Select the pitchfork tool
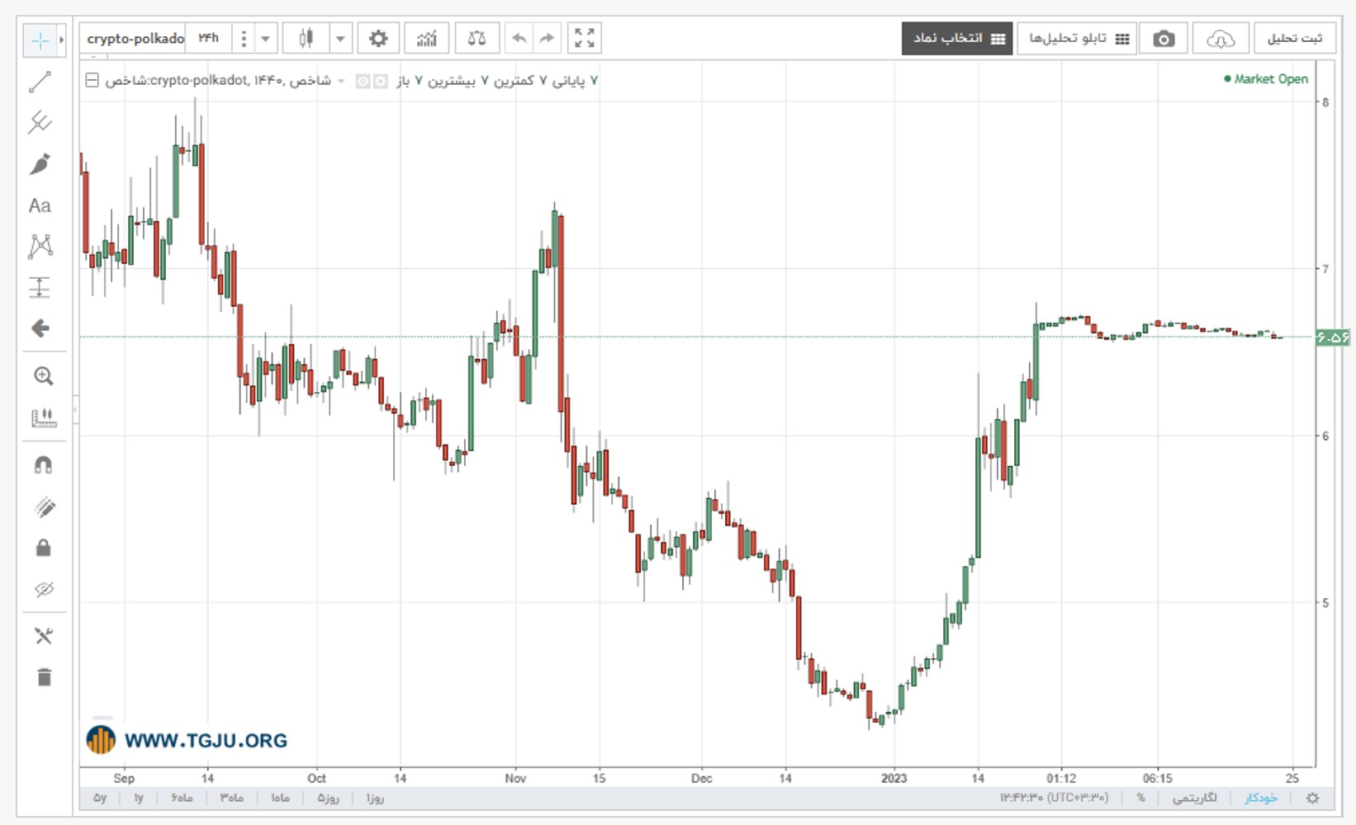 pyautogui.click(x=40, y=122)
